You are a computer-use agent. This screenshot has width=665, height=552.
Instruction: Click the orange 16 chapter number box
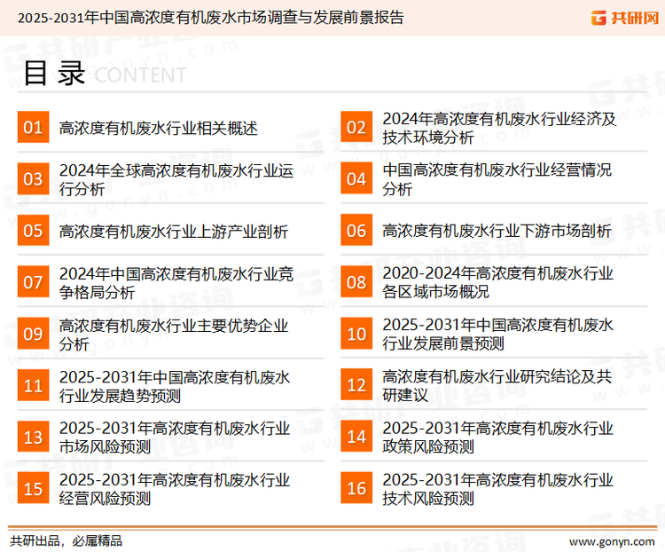(356, 488)
